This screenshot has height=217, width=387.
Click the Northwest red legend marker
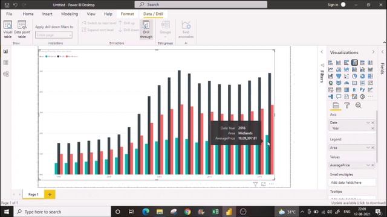coord(67,57)
